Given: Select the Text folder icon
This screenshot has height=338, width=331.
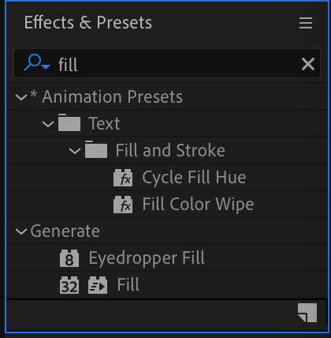Looking at the screenshot, I should pyautogui.click(x=69, y=122).
